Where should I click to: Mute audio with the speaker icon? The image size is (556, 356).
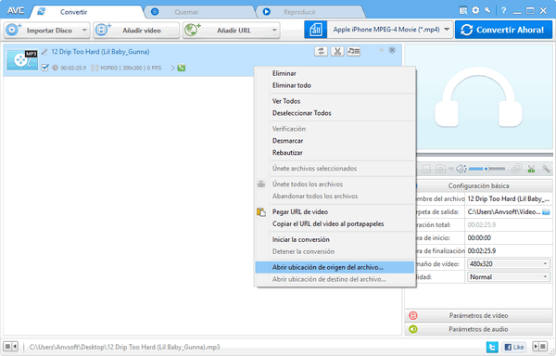(461, 169)
